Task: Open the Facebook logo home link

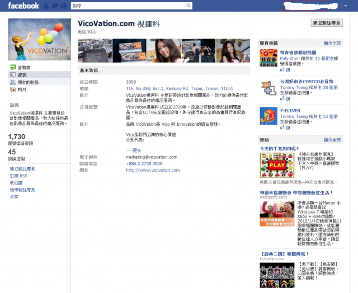Action: pyautogui.click(x=23, y=6)
